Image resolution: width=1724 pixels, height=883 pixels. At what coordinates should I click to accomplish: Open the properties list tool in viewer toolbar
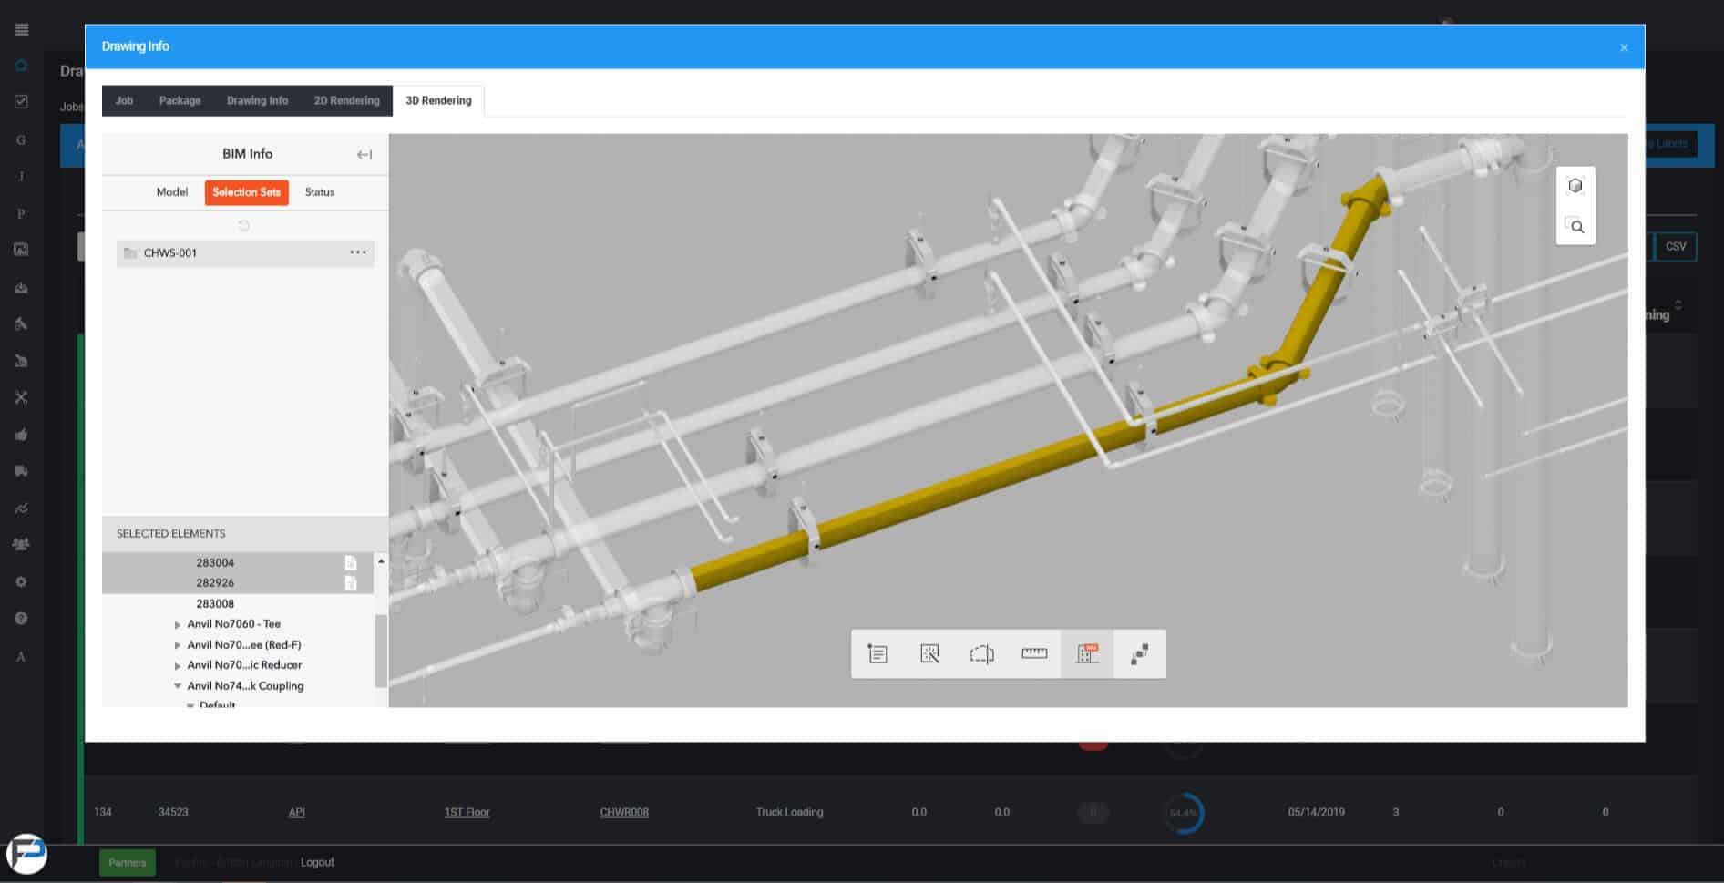(x=877, y=653)
